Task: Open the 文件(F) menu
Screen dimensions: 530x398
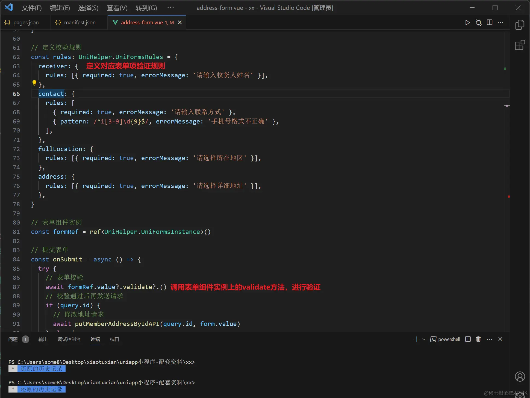Action: (32, 8)
